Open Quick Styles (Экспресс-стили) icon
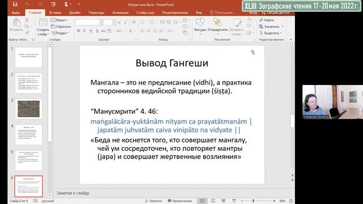This screenshot has height=204, width=363. (237, 23)
